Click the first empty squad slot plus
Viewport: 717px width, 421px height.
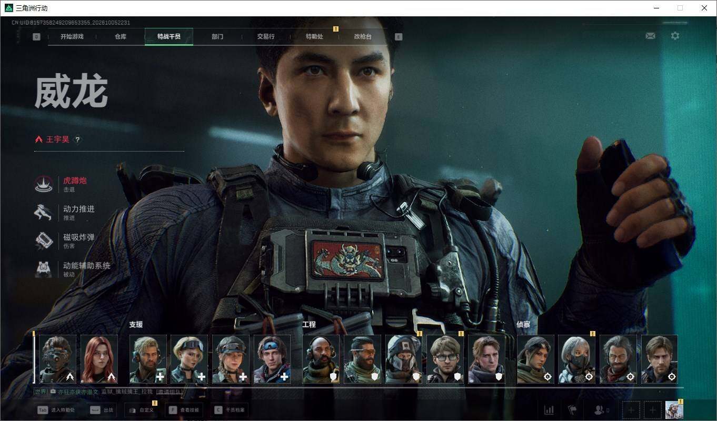click(x=631, y=410)
